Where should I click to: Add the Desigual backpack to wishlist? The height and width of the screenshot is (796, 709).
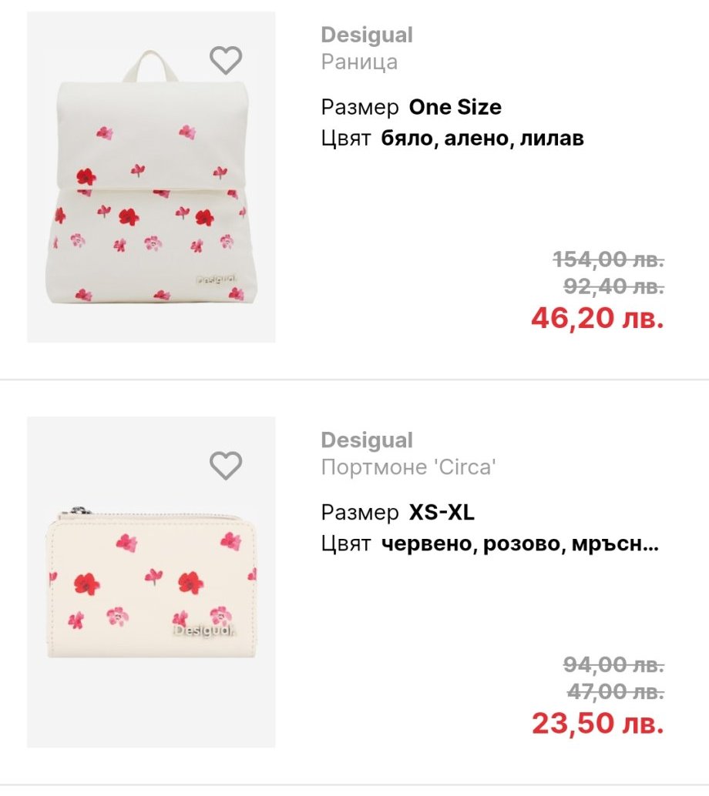[x=226, y=60]
